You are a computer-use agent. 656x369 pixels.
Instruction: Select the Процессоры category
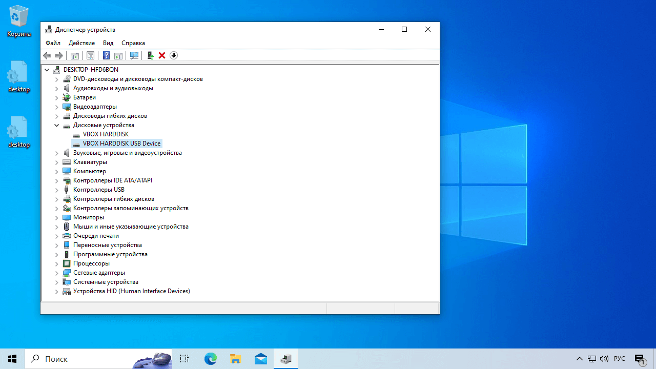(x=91, y=263)
